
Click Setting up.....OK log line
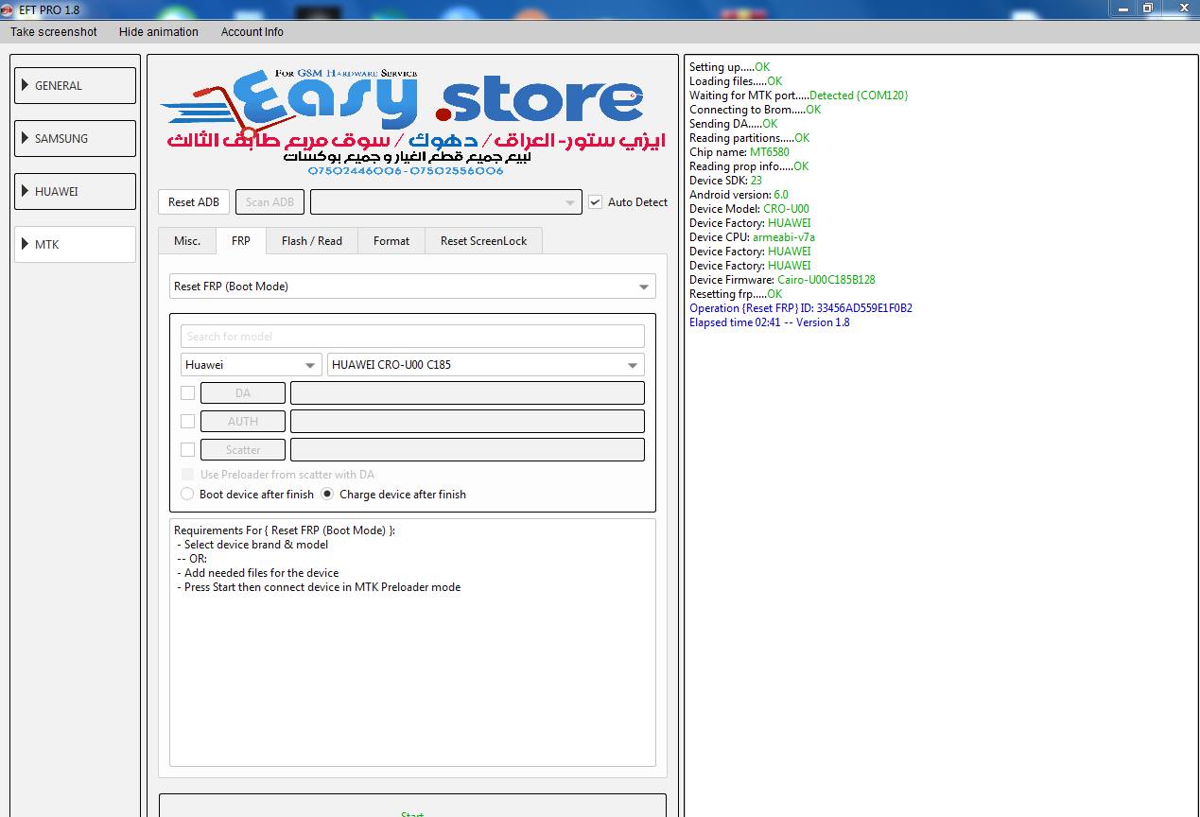point(730,67)
